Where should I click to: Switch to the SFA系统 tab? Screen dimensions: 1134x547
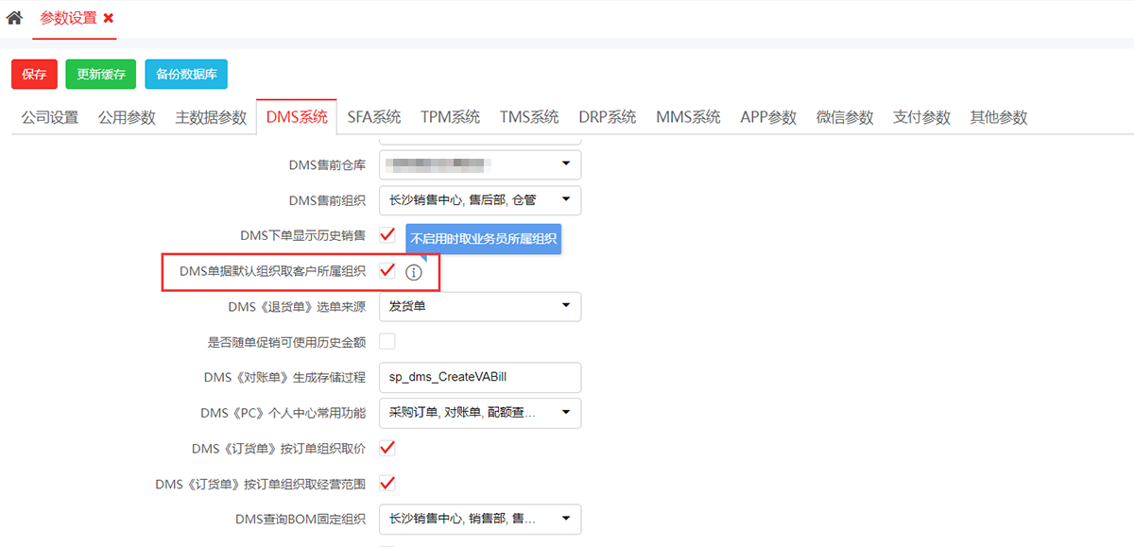coord(373,117)
